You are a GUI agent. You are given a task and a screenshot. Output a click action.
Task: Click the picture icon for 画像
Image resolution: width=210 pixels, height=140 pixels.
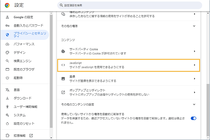(x=63, y=79)
